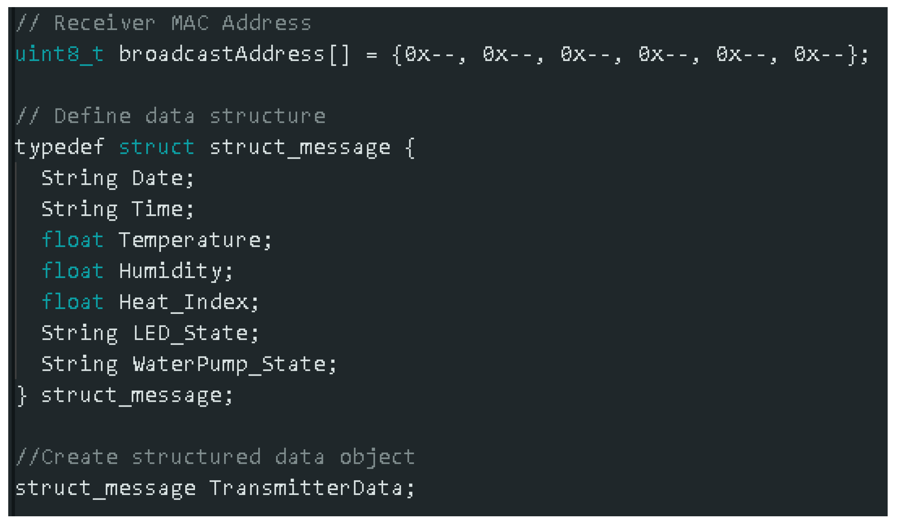Image resolution: width=900 pixels, height=529 pixels.
Task: Click the 'Receiver MAC Address' comment line
Action: (x=164, y=23)
